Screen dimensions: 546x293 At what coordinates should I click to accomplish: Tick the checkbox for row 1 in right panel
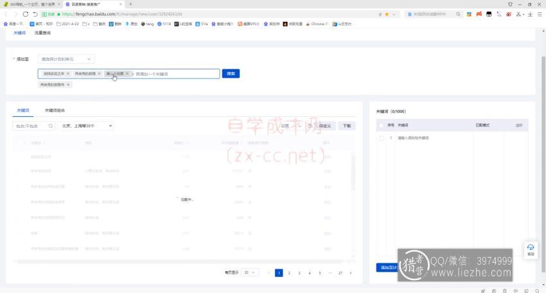pyautogui.click(x=382, y=138)
